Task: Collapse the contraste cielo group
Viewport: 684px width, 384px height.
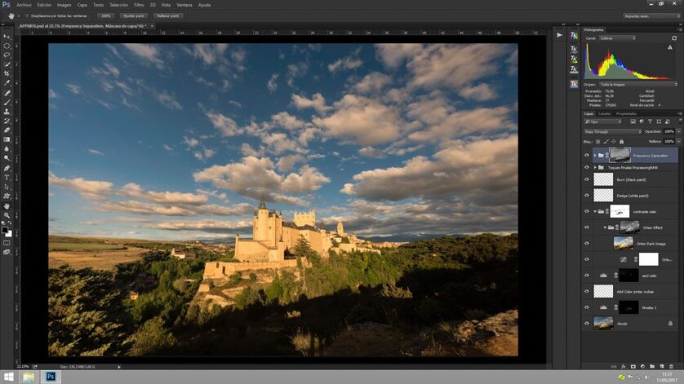Action: 595,211
